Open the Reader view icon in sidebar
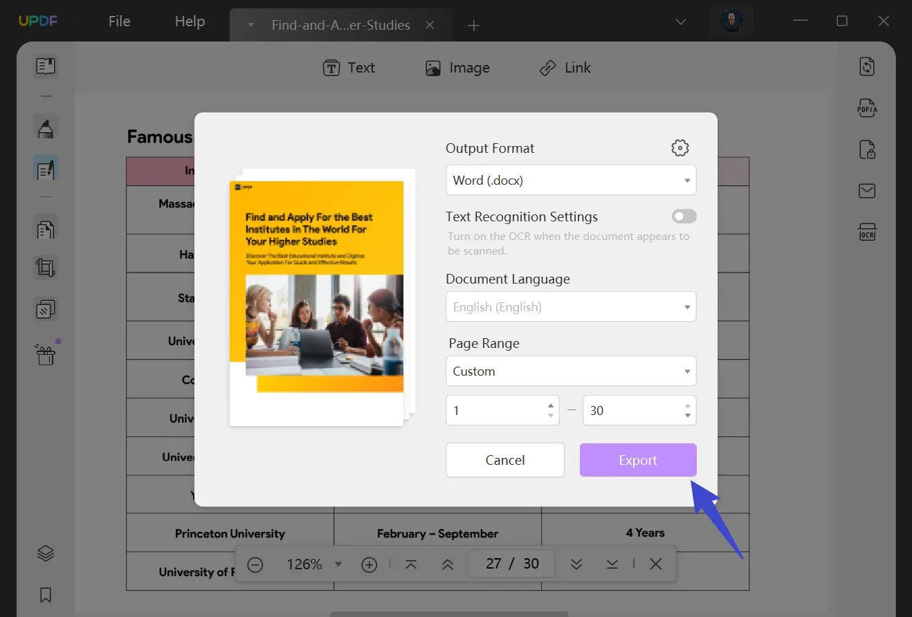912x617 pixels. 45,66
